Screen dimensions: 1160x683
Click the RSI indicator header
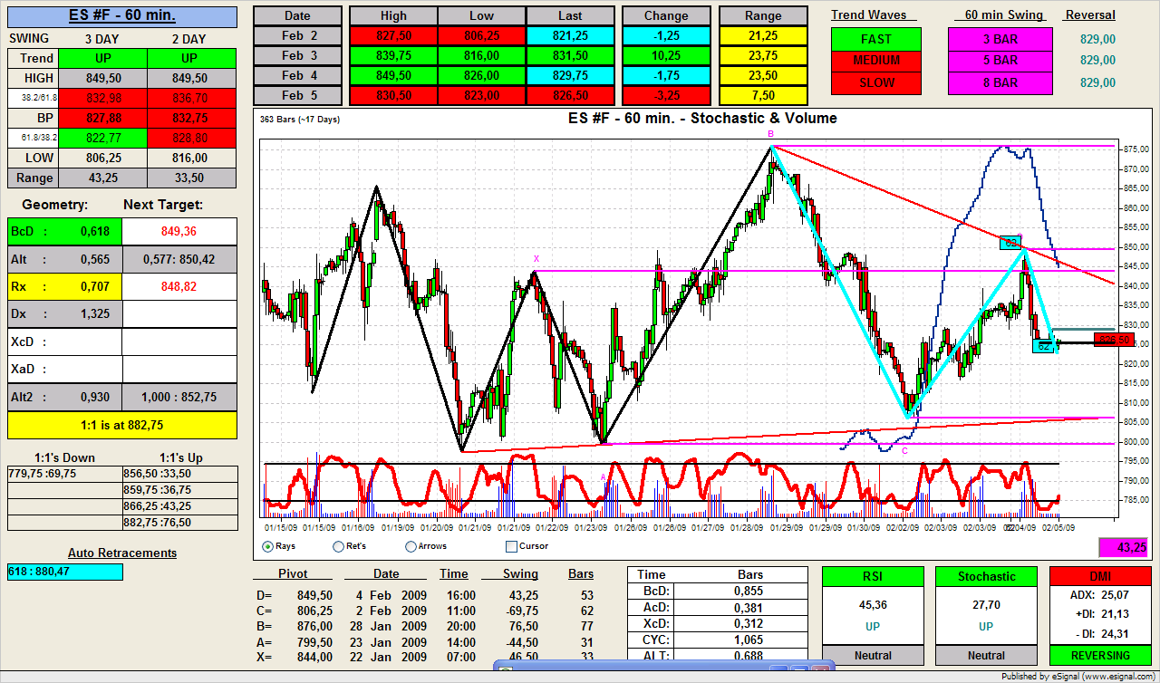click(873, 576)
